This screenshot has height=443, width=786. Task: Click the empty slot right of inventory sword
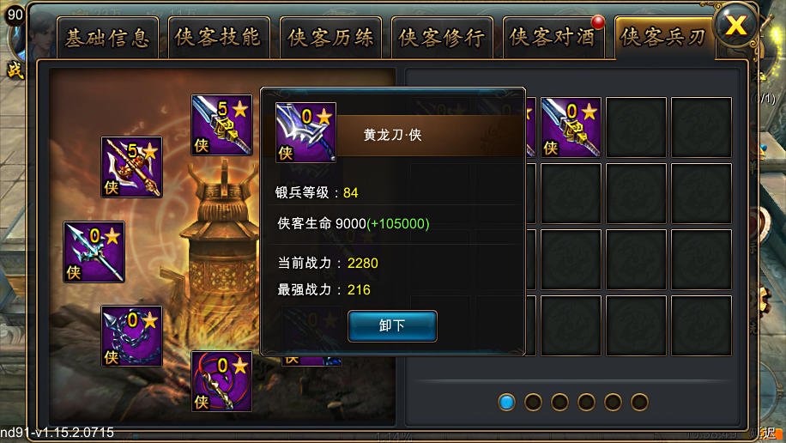coord(636,127)
